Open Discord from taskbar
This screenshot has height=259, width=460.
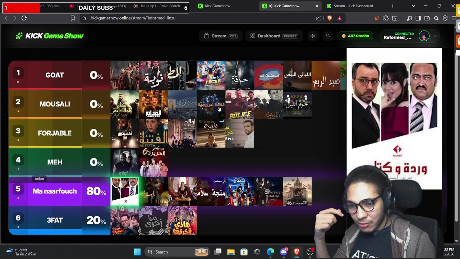pos(284,252)
